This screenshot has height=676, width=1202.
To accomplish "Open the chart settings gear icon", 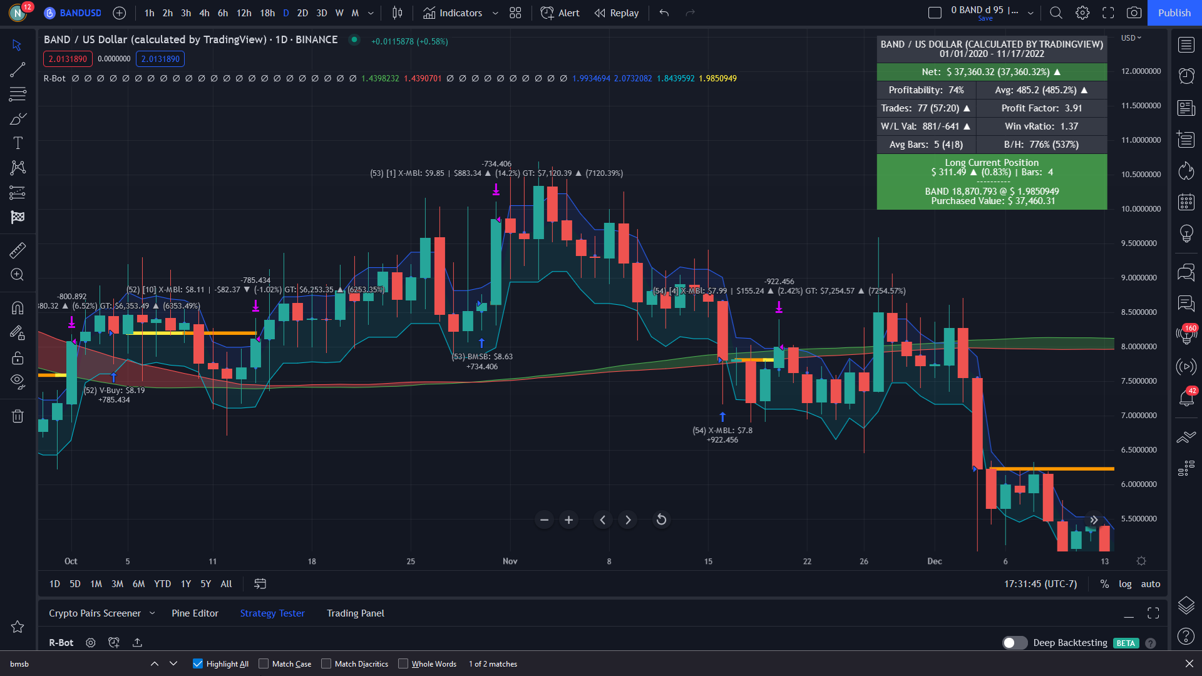I will tap(1082, 13).
